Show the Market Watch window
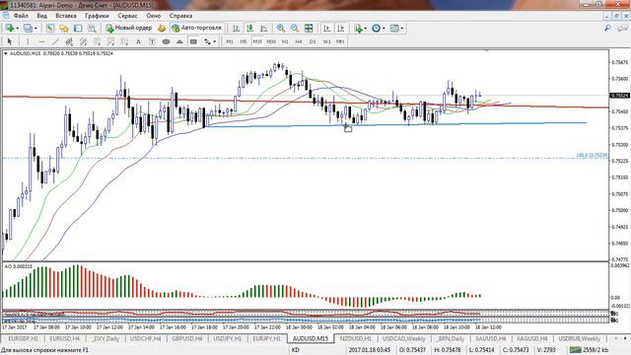Image resolution: width=631 pixels, height=355 pixels. click(50, 29)
